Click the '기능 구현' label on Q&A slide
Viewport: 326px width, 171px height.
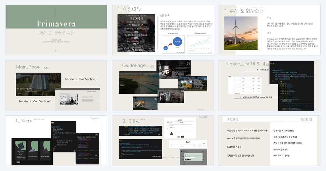(203, 117)
